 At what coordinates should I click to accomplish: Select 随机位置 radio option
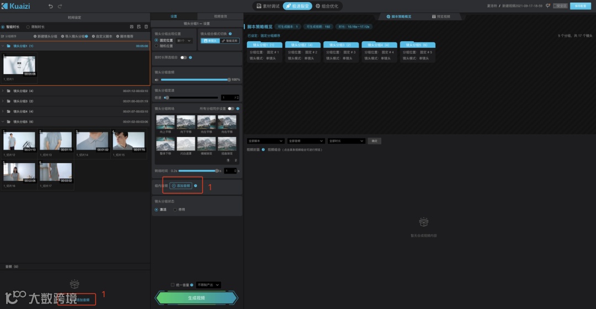[156, 46]
